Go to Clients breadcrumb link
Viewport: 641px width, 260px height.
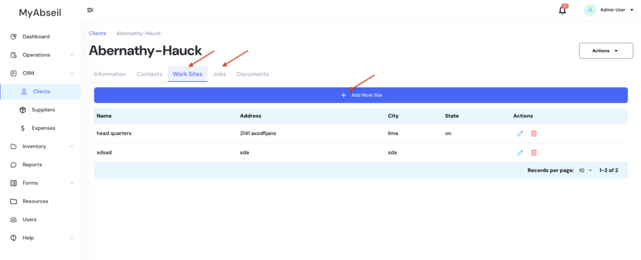coord(97,32)
